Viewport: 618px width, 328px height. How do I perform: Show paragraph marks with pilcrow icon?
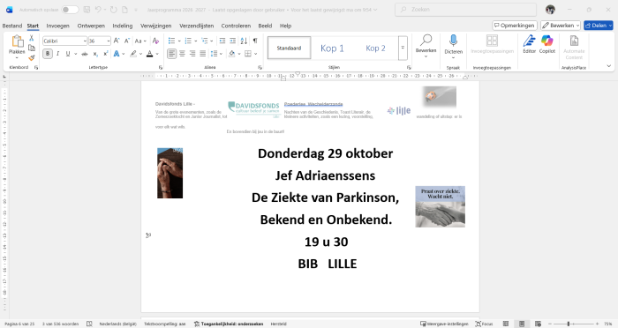(x=255, y=41)
